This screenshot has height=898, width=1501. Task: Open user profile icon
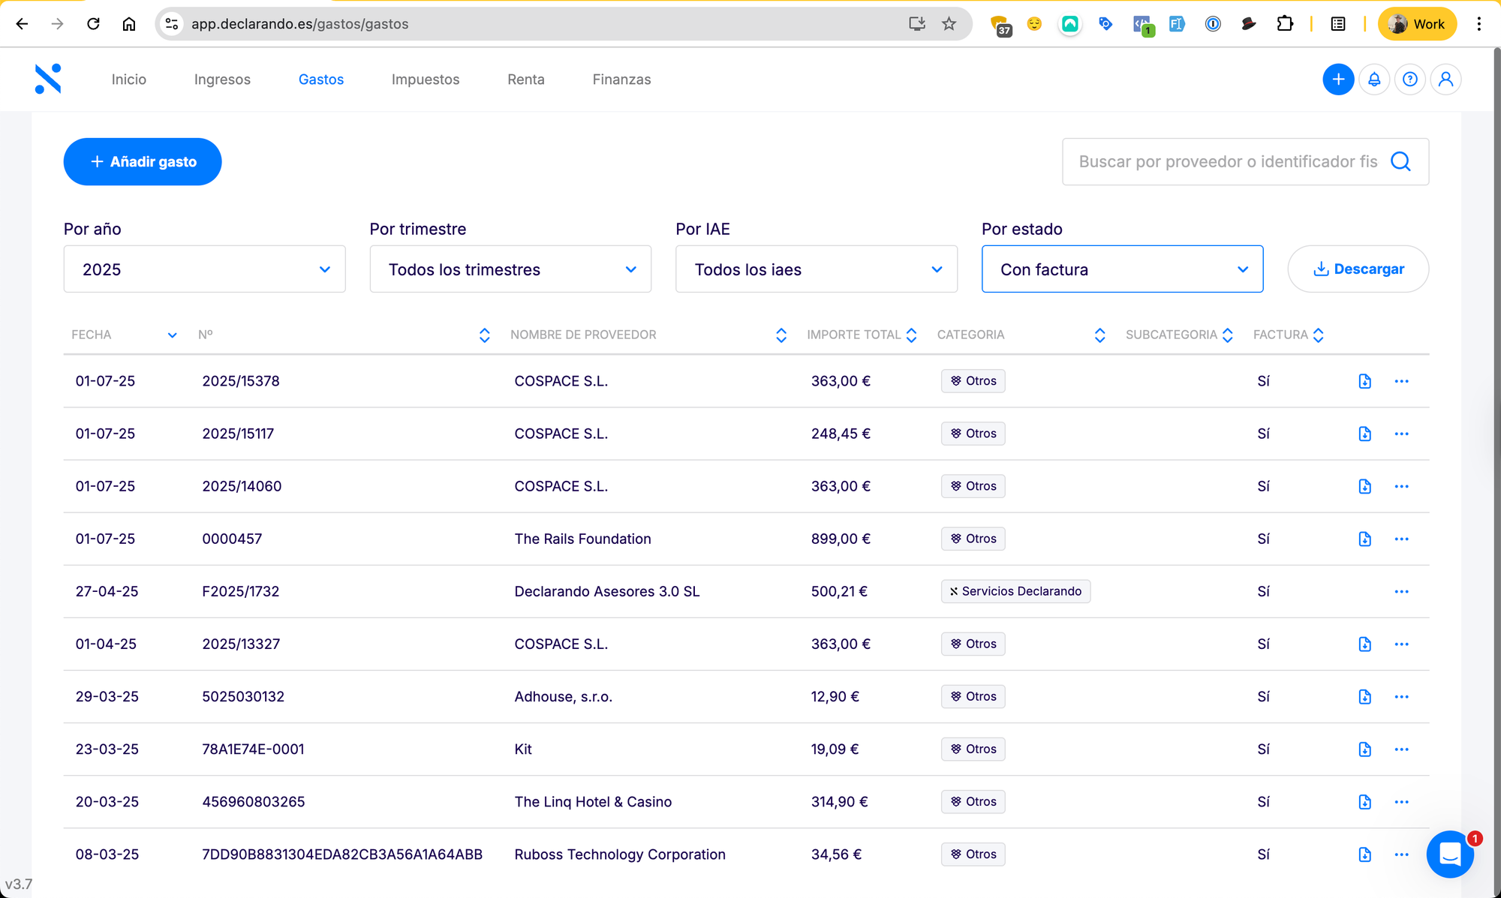point(1445,80)
